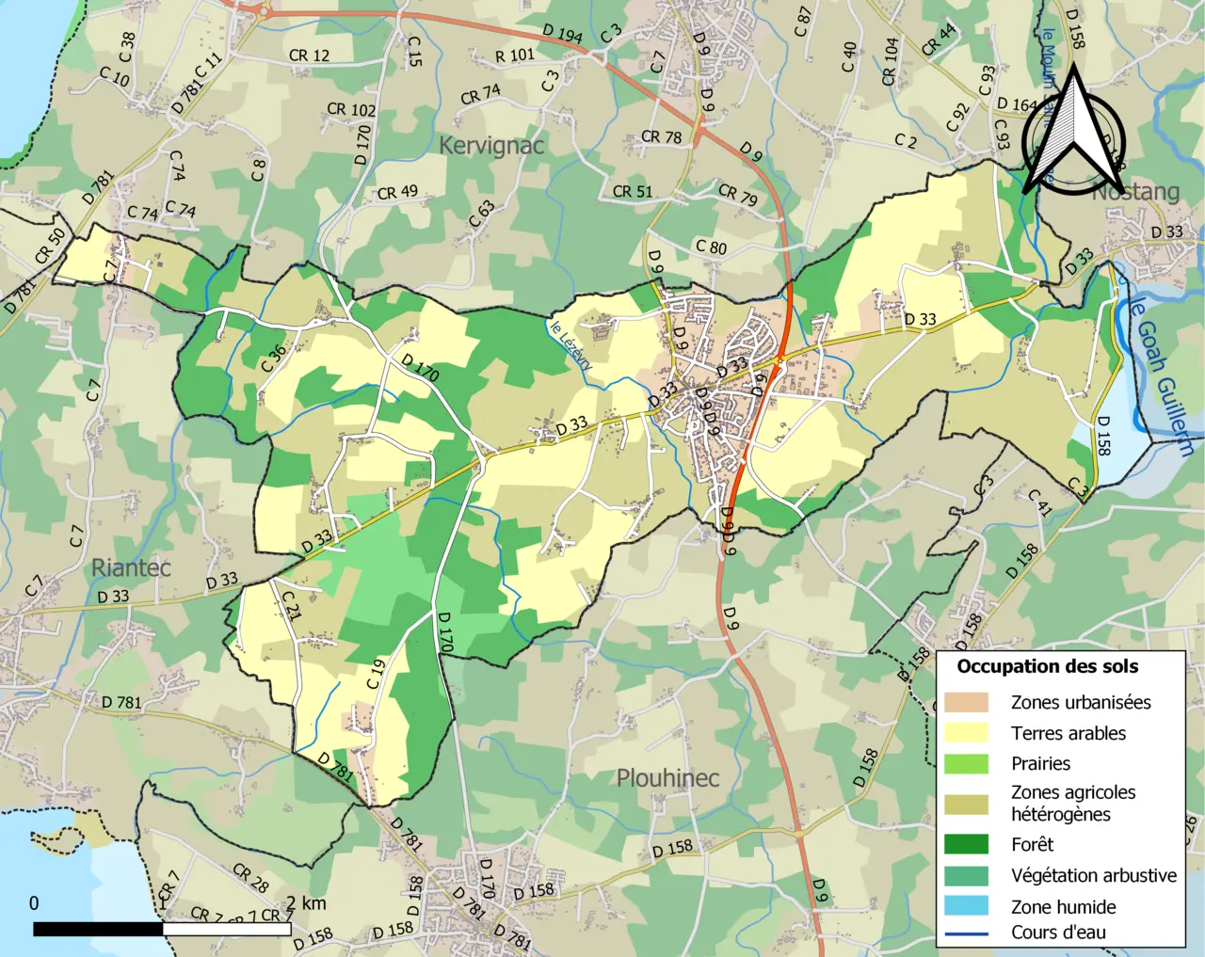The width and height of the screenshot is (1205, 957).
Task: Click the 'C 92' road label
Action: click(x=957, y=117)
